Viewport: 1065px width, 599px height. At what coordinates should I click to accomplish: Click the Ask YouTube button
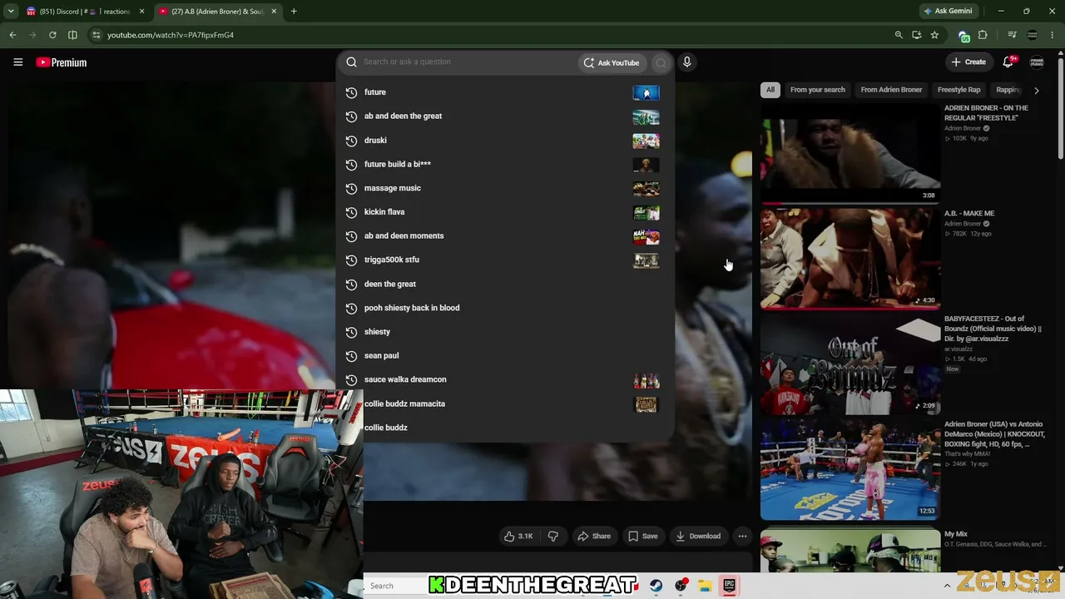612,62
